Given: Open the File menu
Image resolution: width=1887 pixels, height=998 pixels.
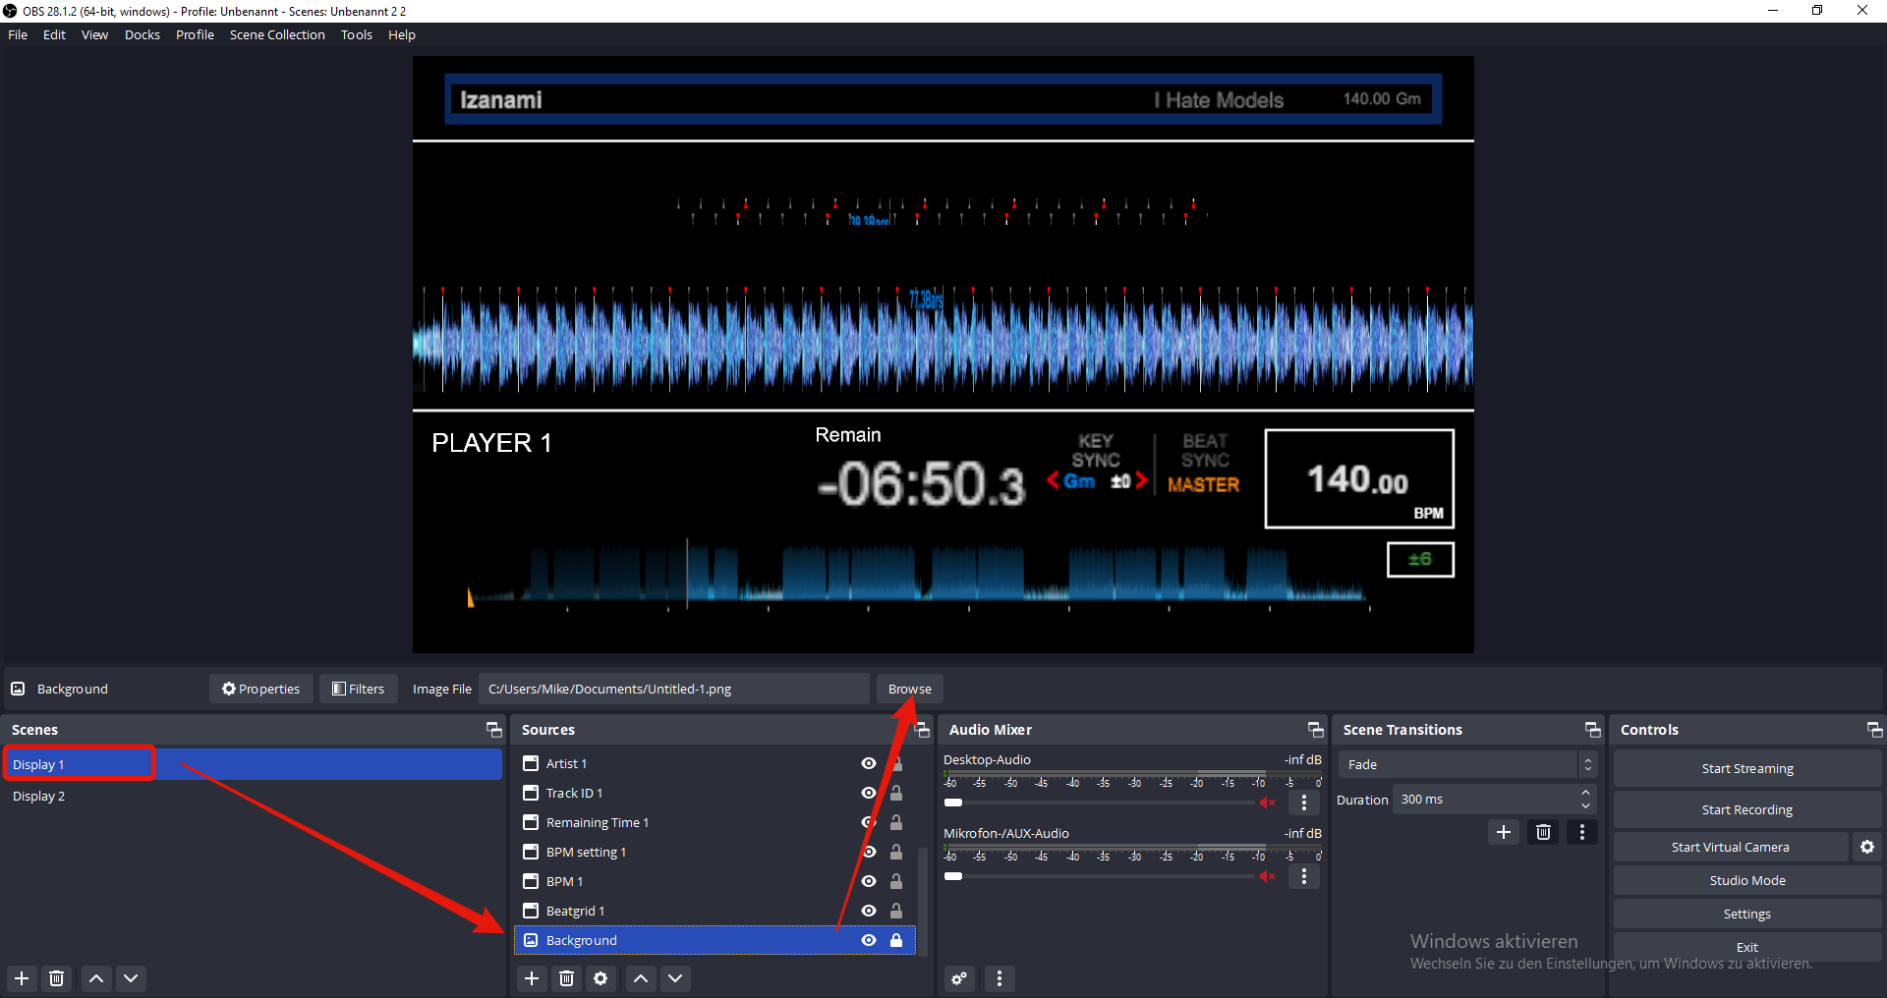Looking at the screenshot, I should [18, 34].
